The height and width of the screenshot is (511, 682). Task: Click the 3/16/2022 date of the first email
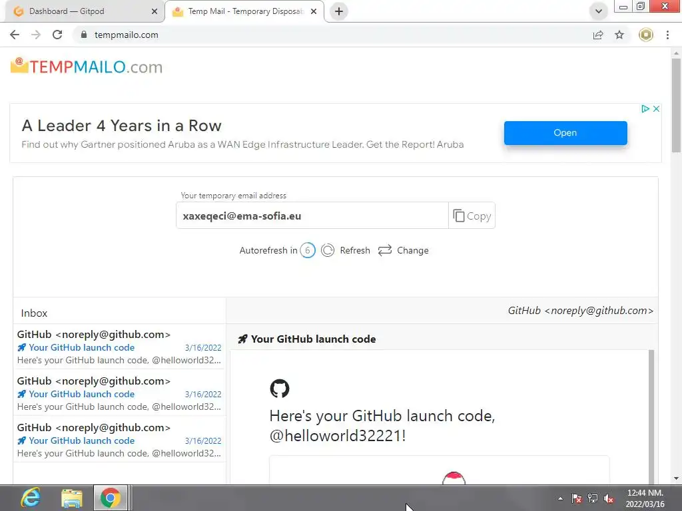[x=203, y=347]
